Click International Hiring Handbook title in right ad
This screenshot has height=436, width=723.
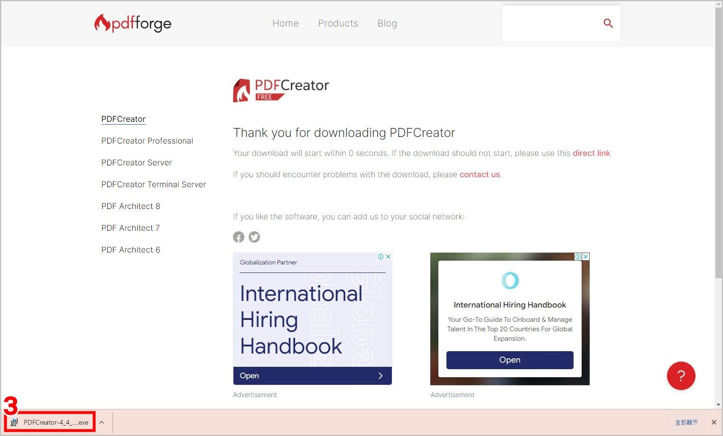(x=510, y=305)
